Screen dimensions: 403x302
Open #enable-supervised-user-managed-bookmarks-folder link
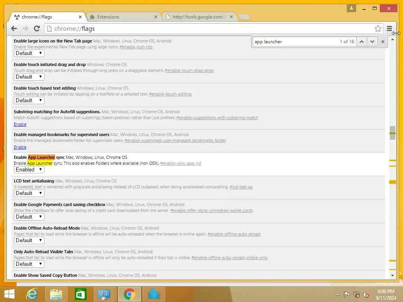pos(175,141)
